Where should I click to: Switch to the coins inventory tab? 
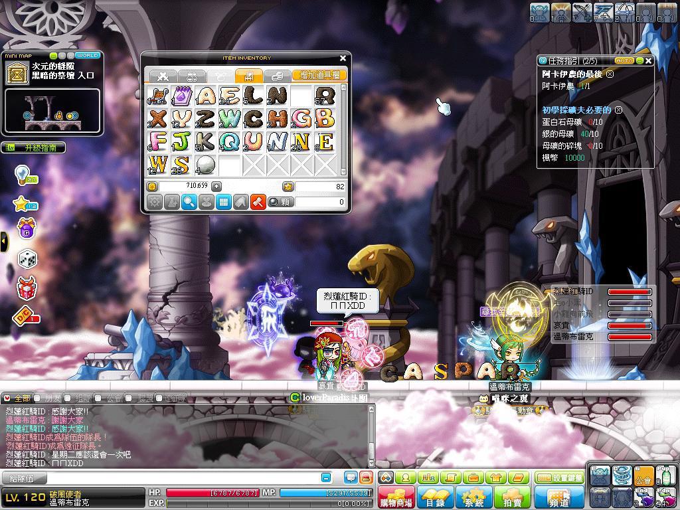pos(277,76)
